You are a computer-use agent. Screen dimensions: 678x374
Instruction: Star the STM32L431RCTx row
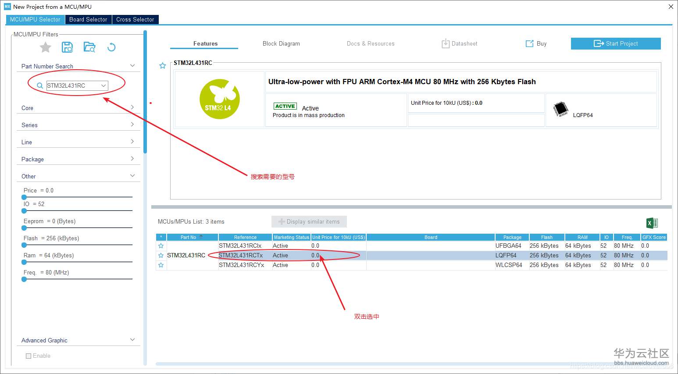(161, 256)
